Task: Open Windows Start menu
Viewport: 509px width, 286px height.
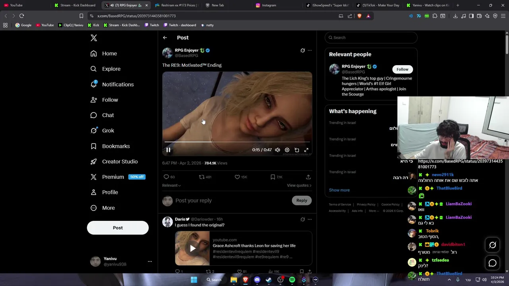Action: tap(194, 280)
